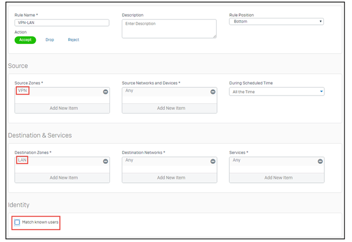Remove LAN from Destination Zones
Screen dimensions: 352x242
pyautogui.click(x=106, y=162)
